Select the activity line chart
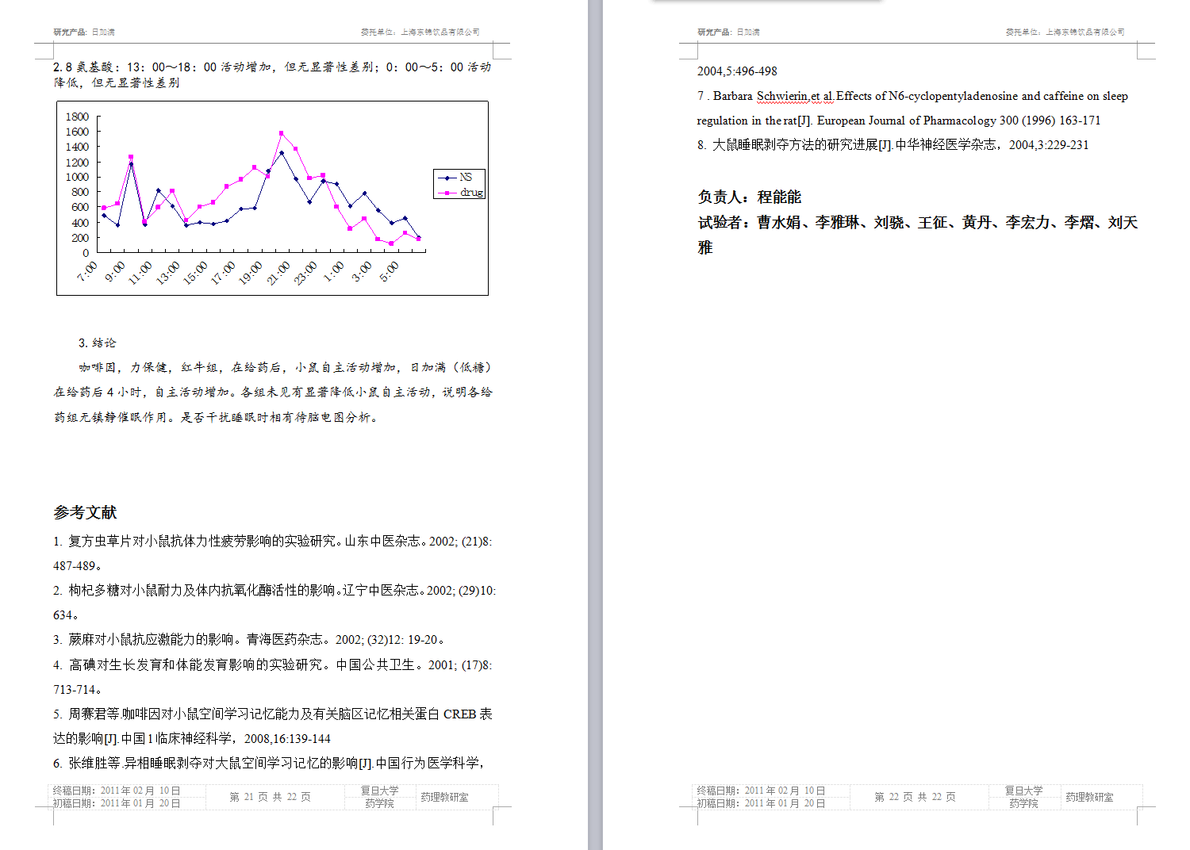 (x=272, y=198)
